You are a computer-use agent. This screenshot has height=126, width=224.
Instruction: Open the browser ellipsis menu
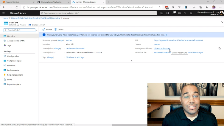tap(220, 7)
